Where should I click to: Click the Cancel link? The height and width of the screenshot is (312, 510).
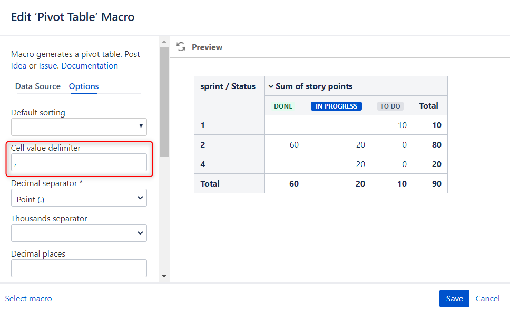[x=487, y=298]
